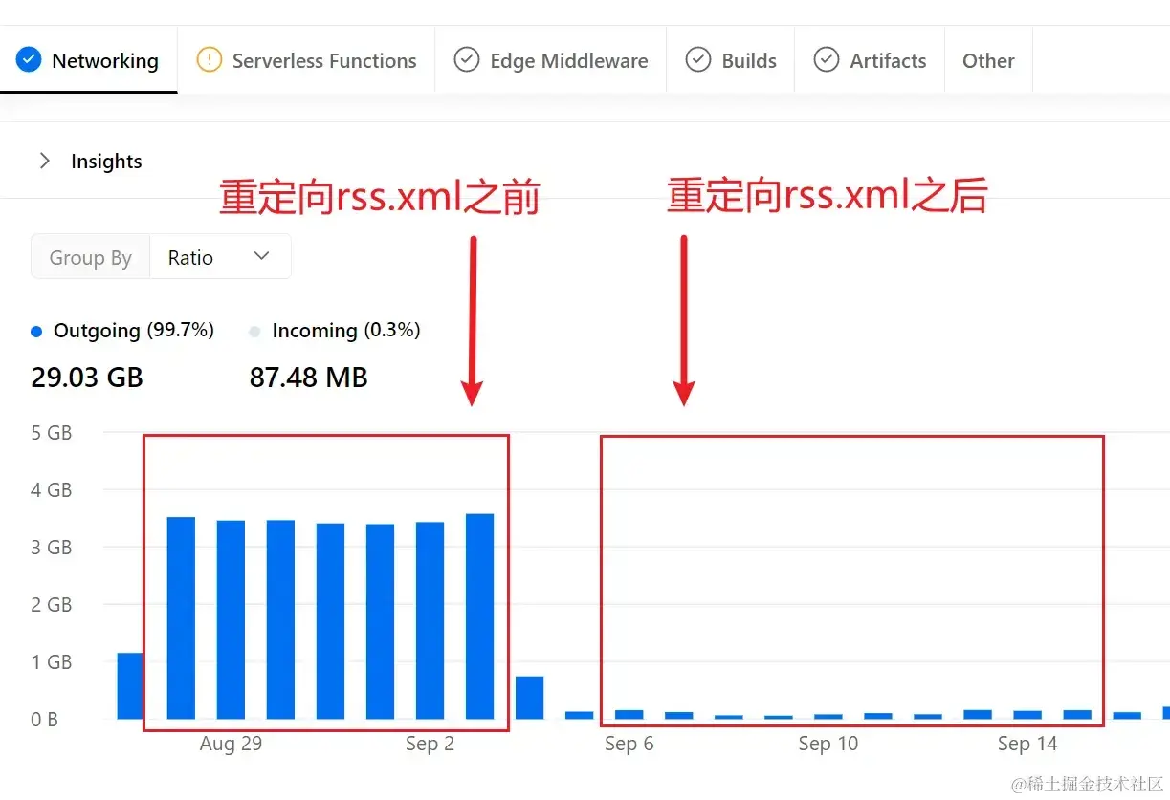Toggle the Outgoing (99.7%) legend series
Image resolution: width=1170 pixels, height=800 pixels.
122,331
